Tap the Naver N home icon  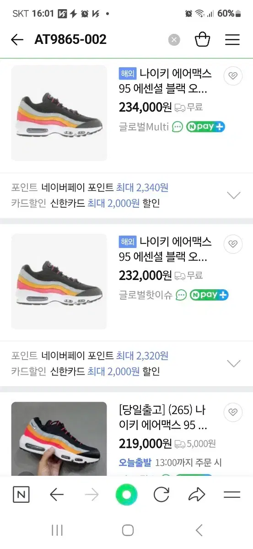(21, 495)
